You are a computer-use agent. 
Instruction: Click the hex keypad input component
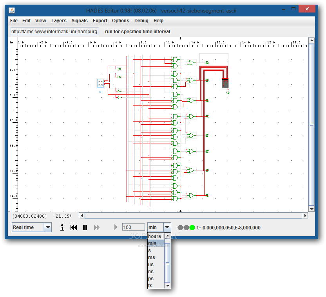tap(101, 83)
